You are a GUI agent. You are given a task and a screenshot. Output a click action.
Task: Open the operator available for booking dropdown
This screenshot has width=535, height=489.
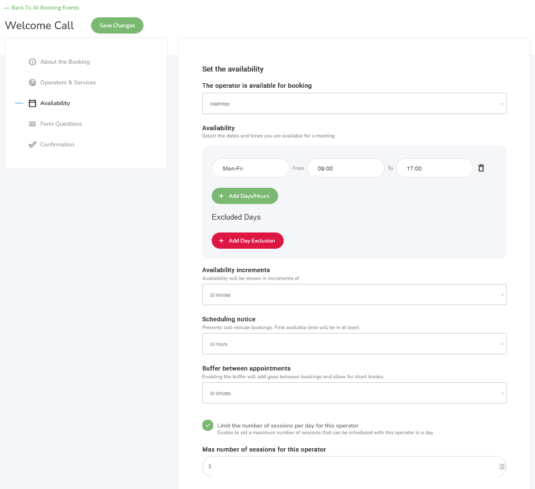click(354, 103)
